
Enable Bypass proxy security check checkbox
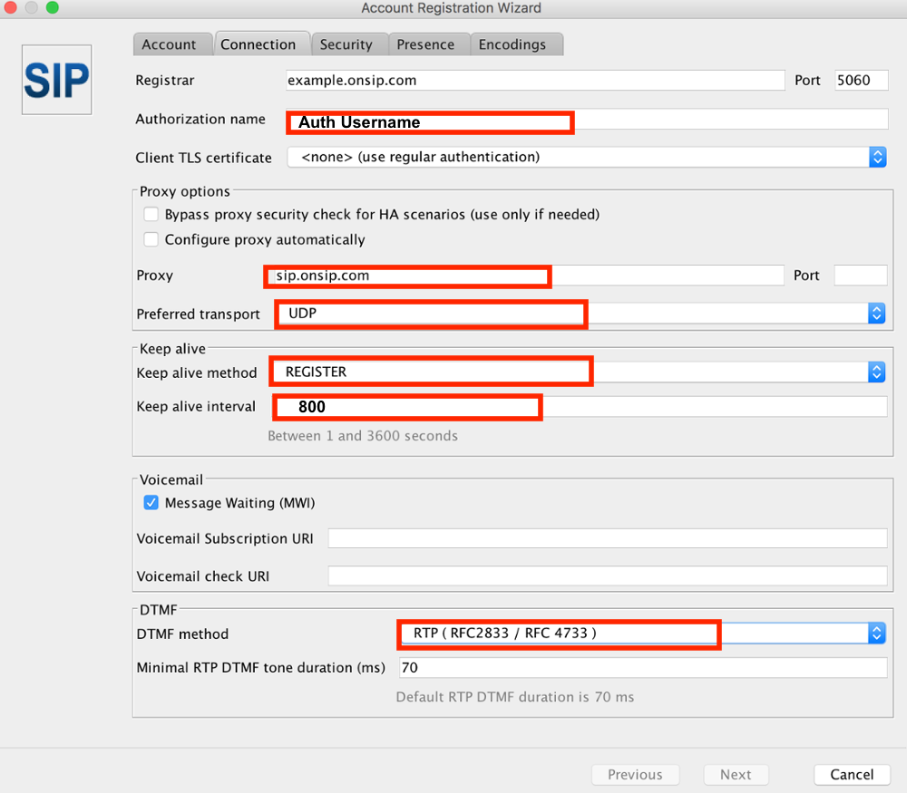coord(151,215)
